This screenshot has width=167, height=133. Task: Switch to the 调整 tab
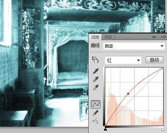point(95,37)
